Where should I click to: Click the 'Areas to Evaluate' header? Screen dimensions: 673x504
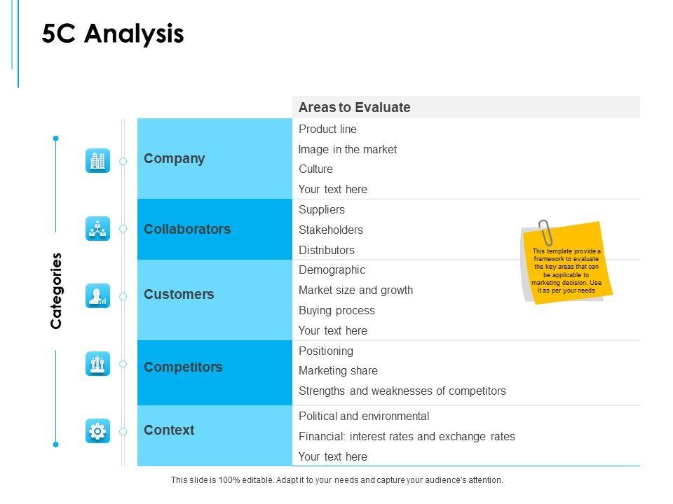pyautogui.click(x=354, y=107)
